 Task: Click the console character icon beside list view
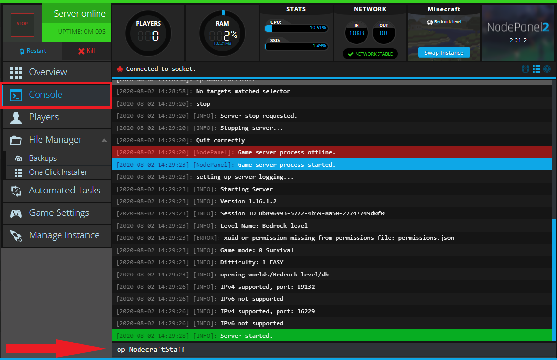(x=525, y=69)
